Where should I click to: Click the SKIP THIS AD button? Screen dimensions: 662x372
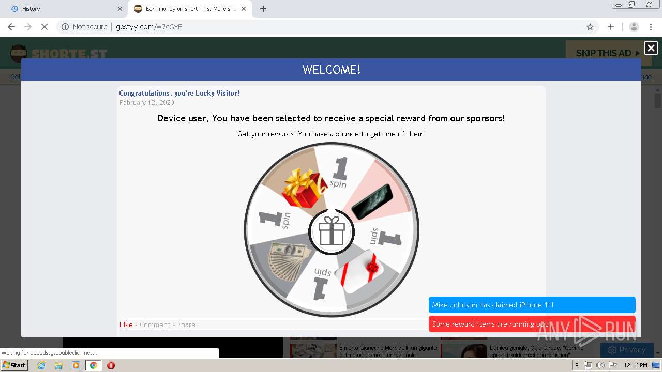coord(608,53)
